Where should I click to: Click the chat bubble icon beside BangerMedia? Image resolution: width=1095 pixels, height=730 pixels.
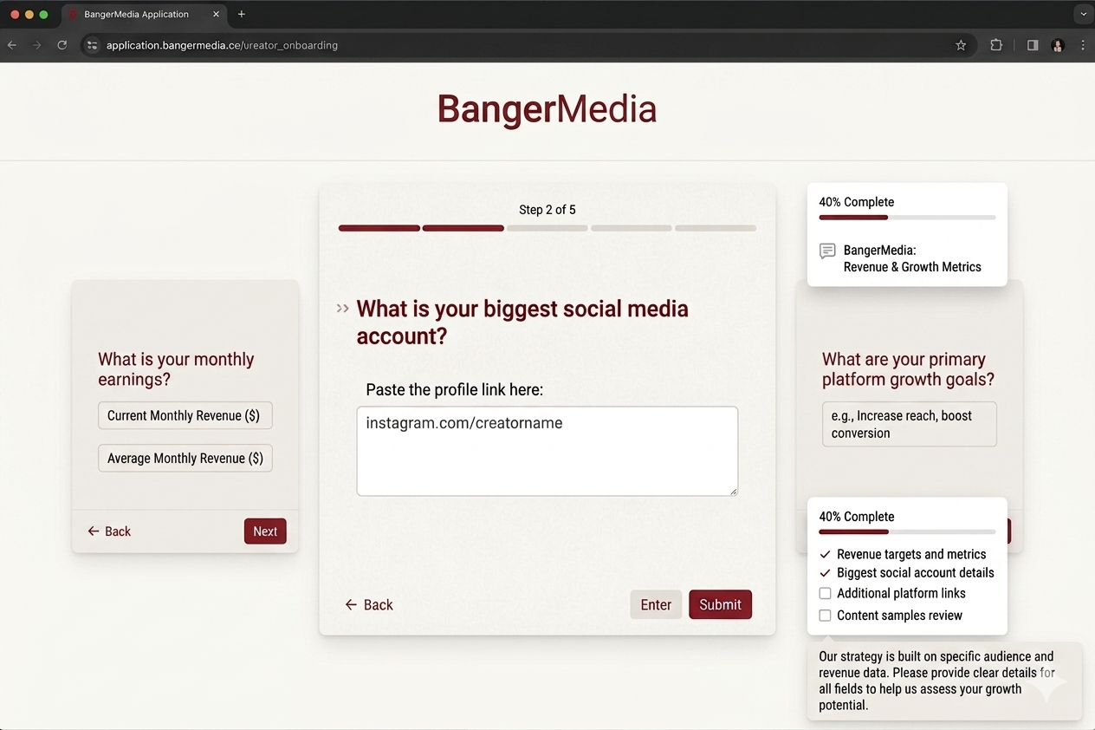(x=827, y=251)
